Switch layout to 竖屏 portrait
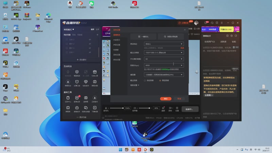The image size is (272, 153). (x=98, y=29)
